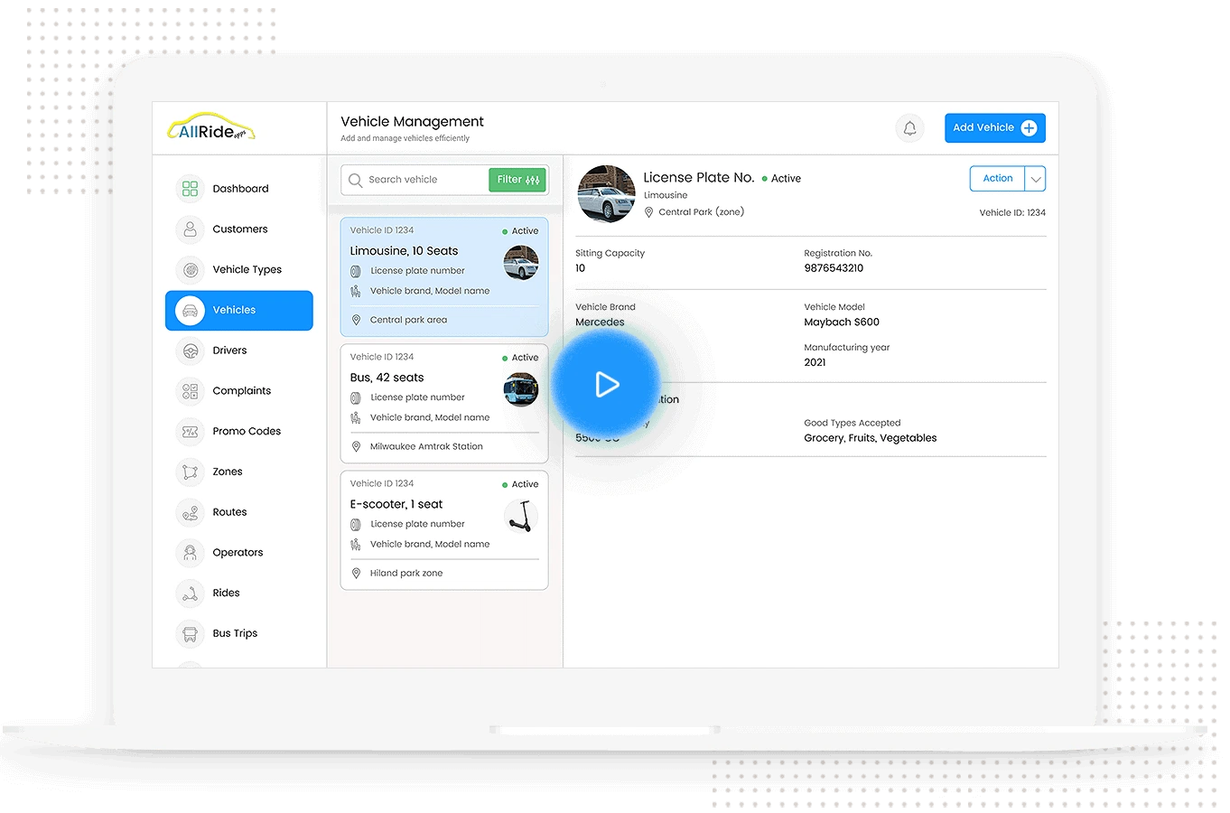The image size is (1230, 813).
Task: Click seat icon on Bus card
Action: 356,417
